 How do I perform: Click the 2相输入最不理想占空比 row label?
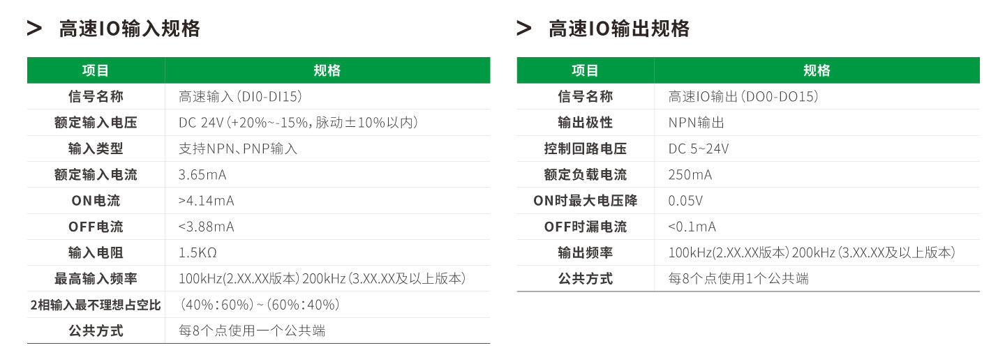96,305
